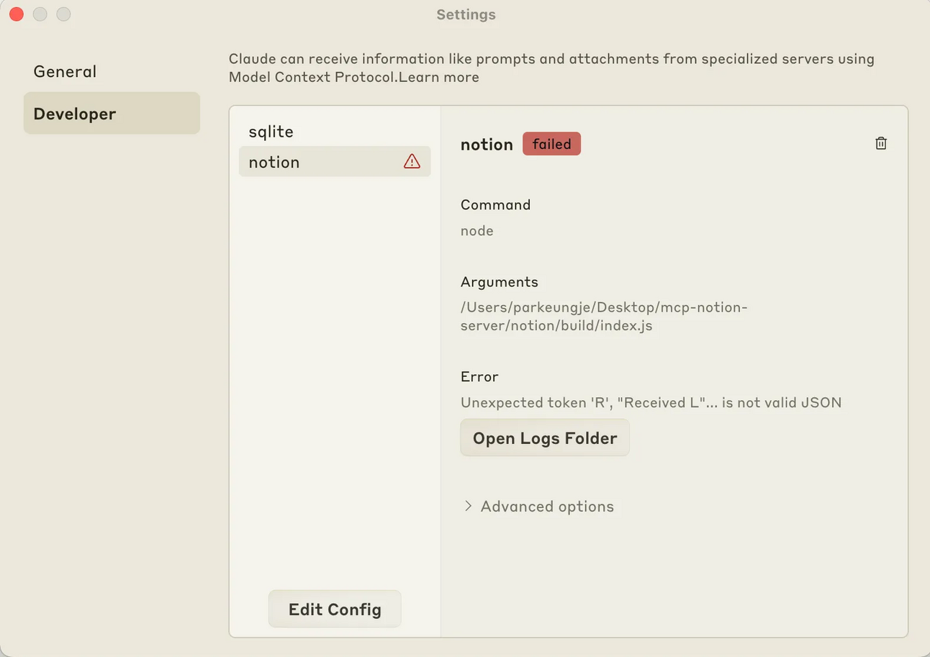The image size is (930, 657).
Task: Click the trash icon to delete notion server
Action: tap(880, 144)
